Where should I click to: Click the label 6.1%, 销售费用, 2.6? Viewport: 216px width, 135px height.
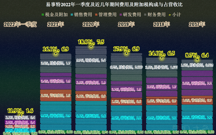coord(91,116)
